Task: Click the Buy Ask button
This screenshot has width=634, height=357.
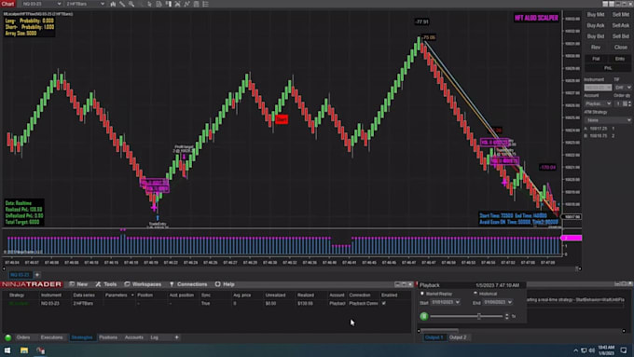Action: coord(596,25)
